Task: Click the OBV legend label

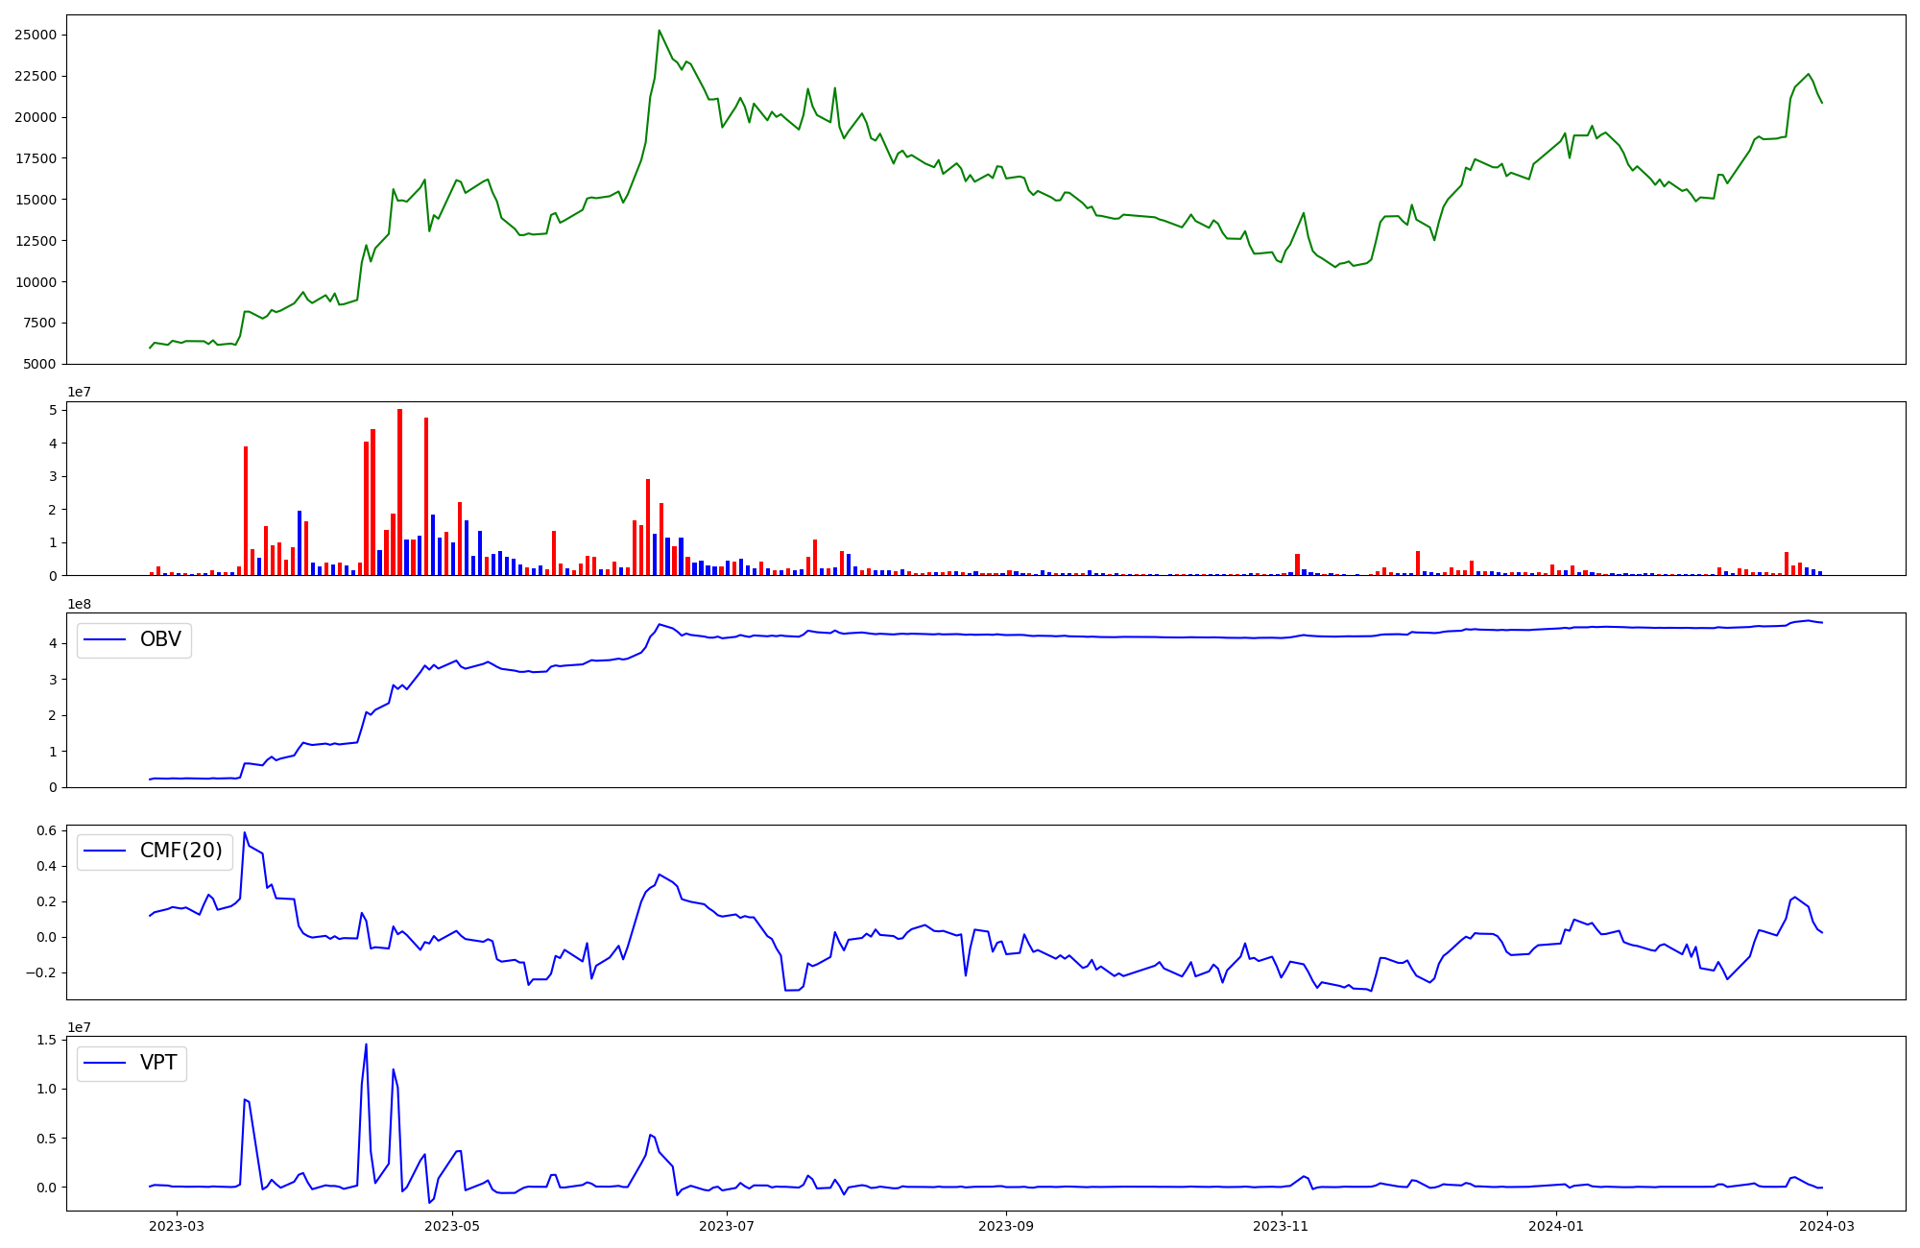Action: pyautogui.click(x=160, y=639)
